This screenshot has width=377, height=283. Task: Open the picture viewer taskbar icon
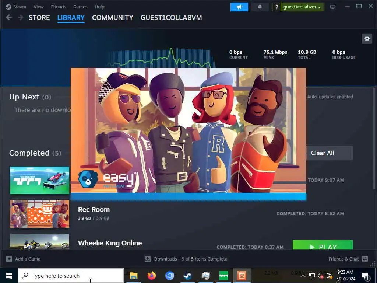point(205,276)
